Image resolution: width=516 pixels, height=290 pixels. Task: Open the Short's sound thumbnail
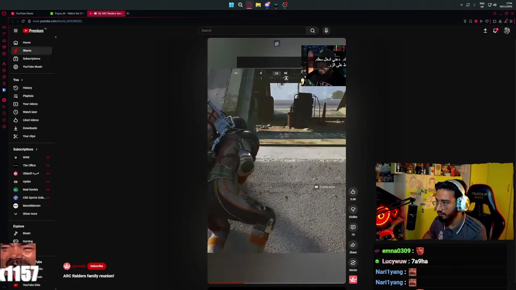click(353, 280)
